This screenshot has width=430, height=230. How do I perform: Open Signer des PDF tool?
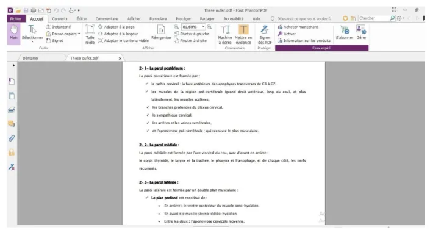coord(265,35)
